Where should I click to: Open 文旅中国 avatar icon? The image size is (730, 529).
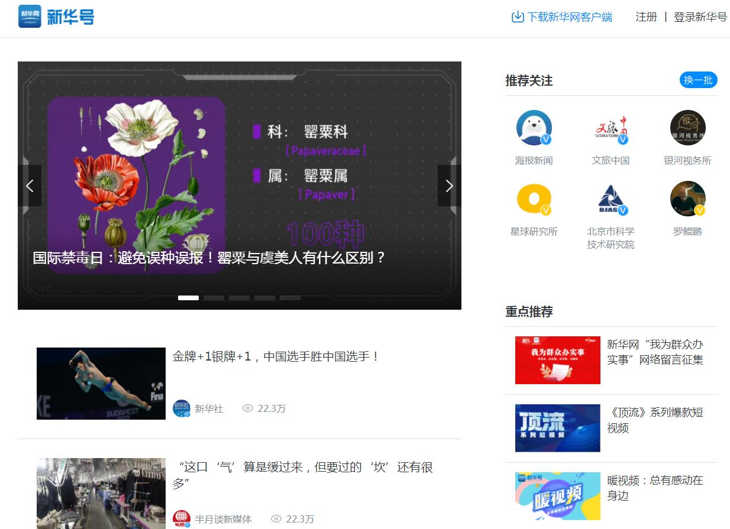pos(611,128)
